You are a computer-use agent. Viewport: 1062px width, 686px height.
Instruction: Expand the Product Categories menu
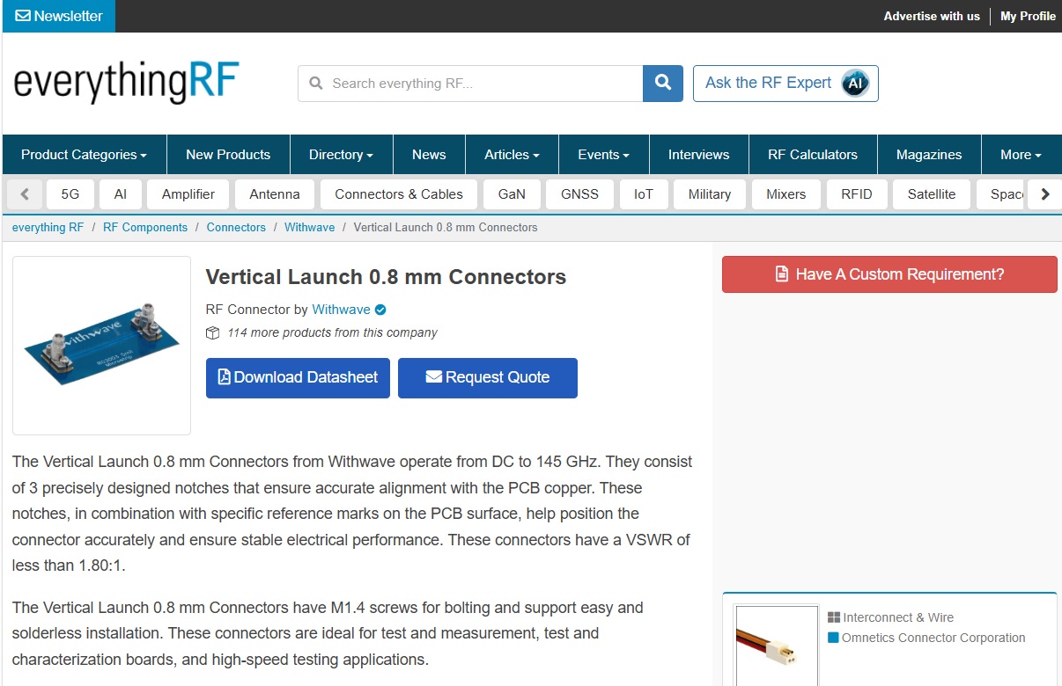[x=84, y=155]
